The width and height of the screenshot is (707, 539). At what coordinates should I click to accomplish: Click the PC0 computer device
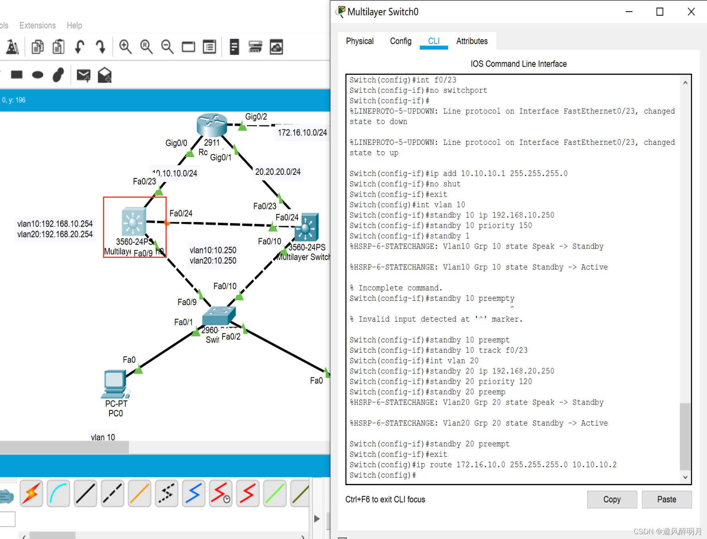coord(115,384)
